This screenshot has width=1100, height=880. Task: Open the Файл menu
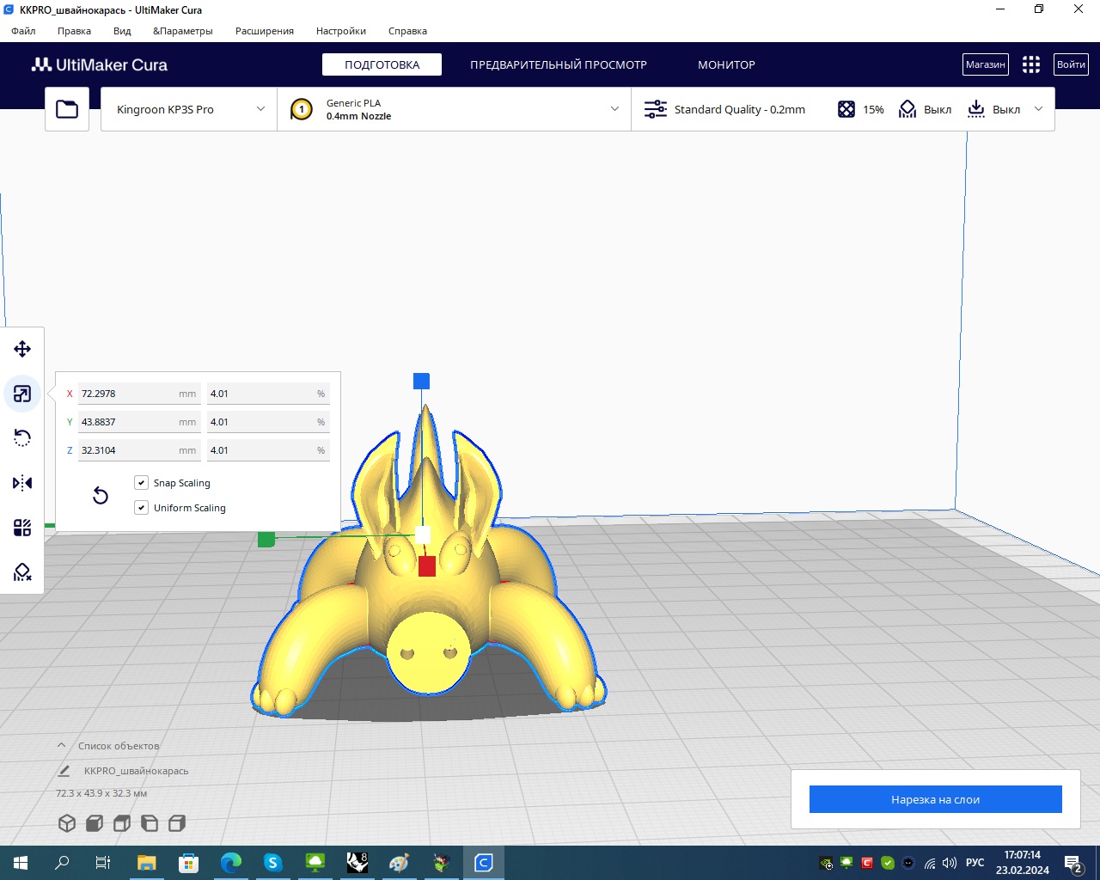coord(23,31)
